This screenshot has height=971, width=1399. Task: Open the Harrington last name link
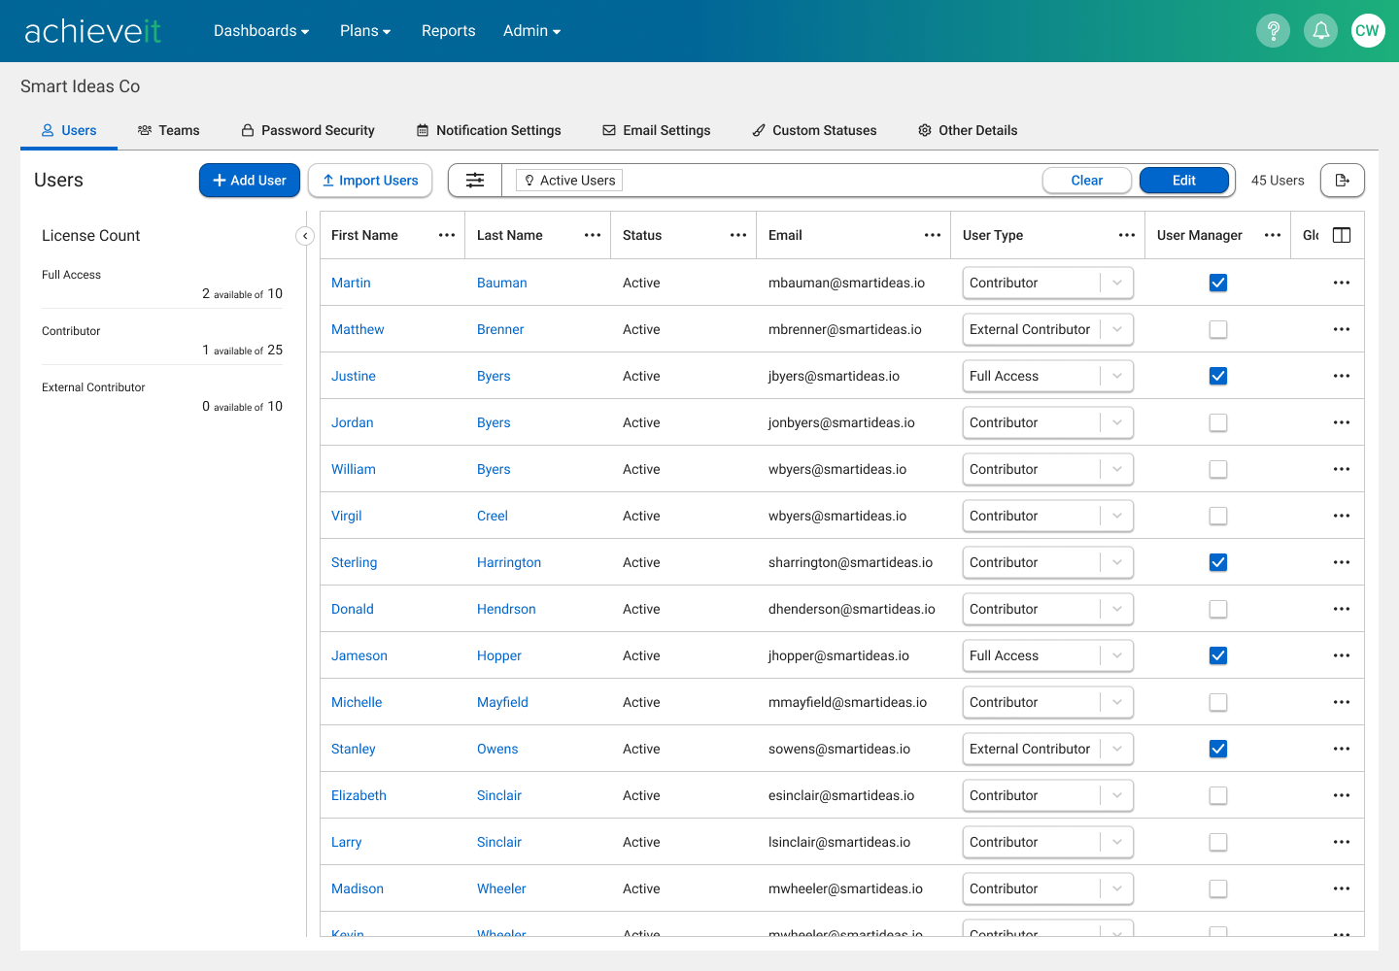509,562
